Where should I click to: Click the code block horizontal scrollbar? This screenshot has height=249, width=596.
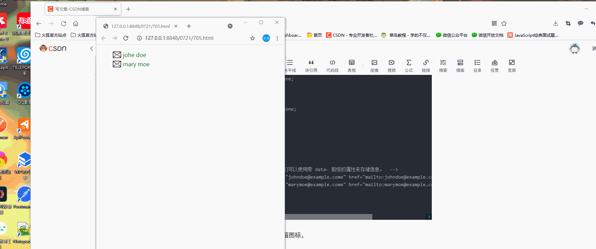coord(328,217)
